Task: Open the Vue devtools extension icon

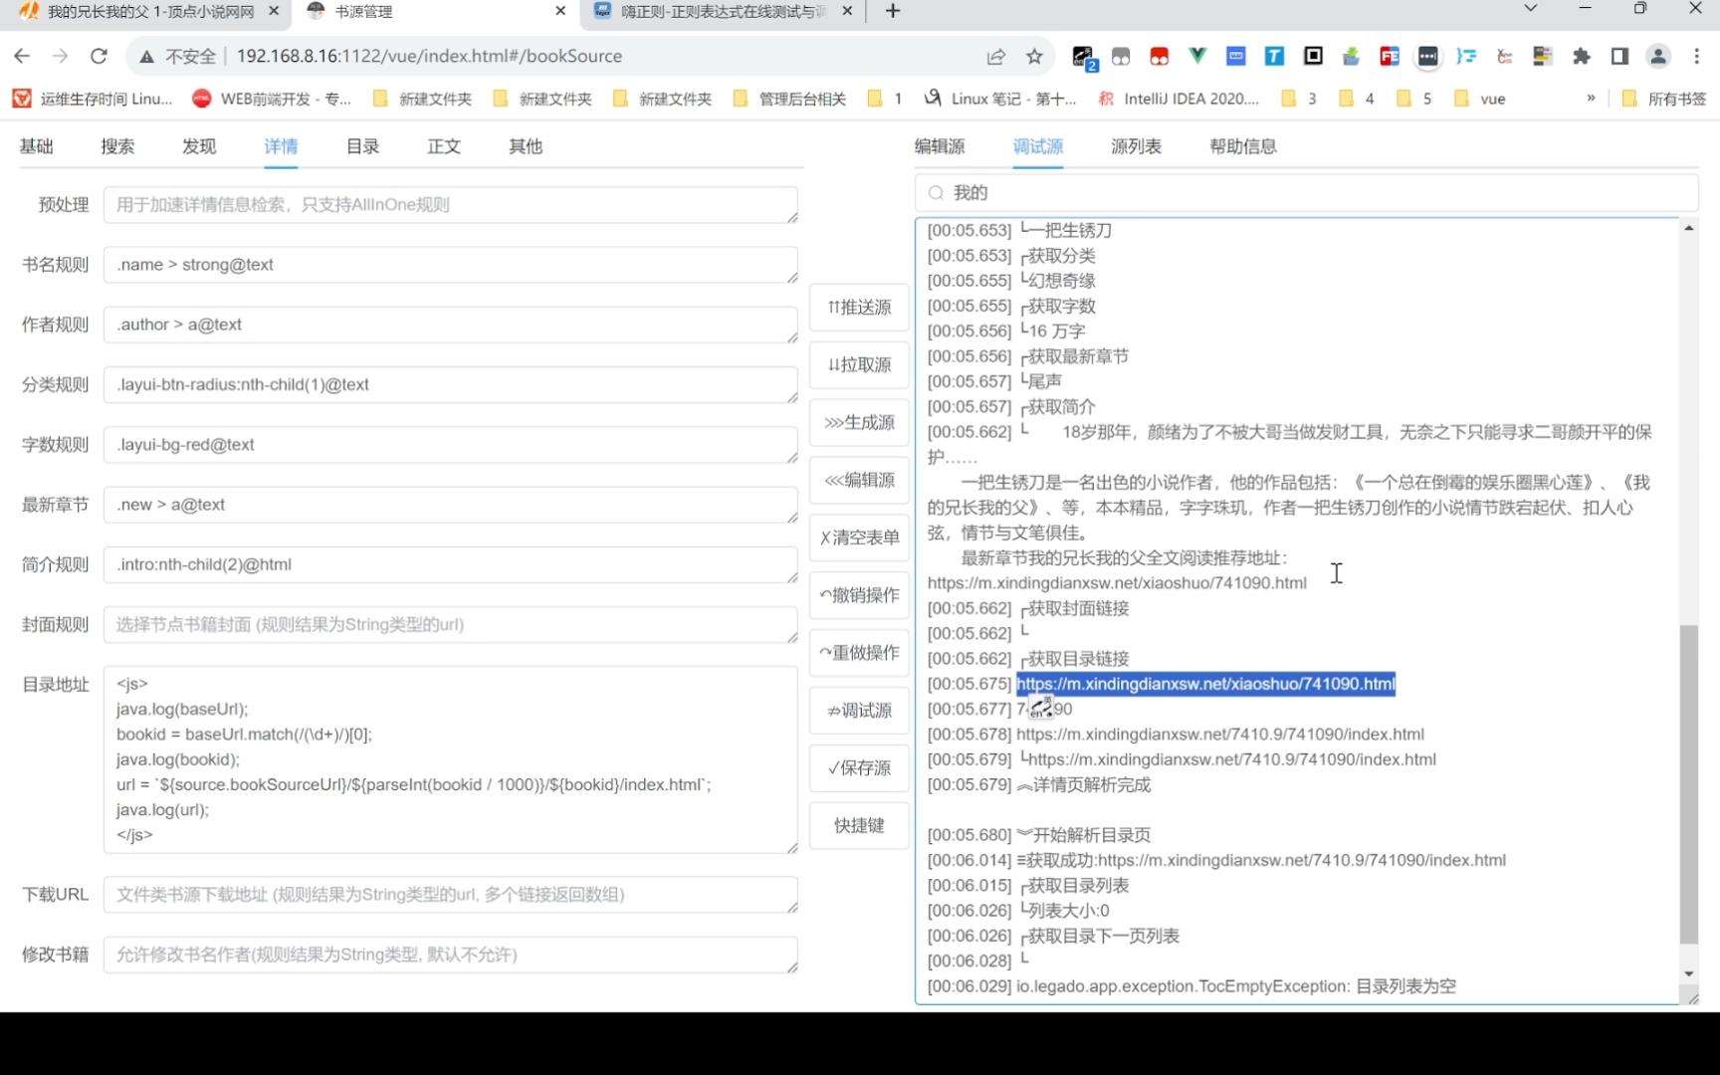Action: click(1197, 57)
